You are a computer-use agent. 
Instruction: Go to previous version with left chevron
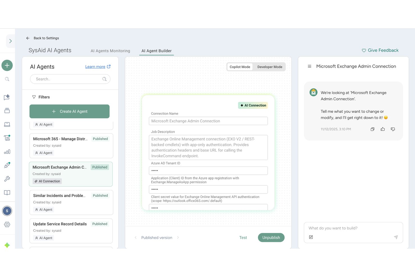[136, 237]
